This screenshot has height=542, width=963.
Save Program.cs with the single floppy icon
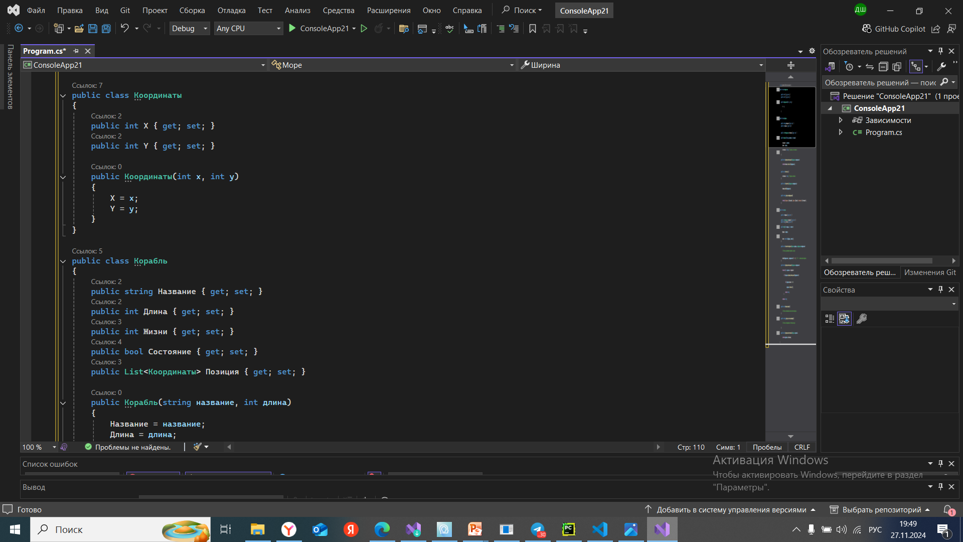93,29
